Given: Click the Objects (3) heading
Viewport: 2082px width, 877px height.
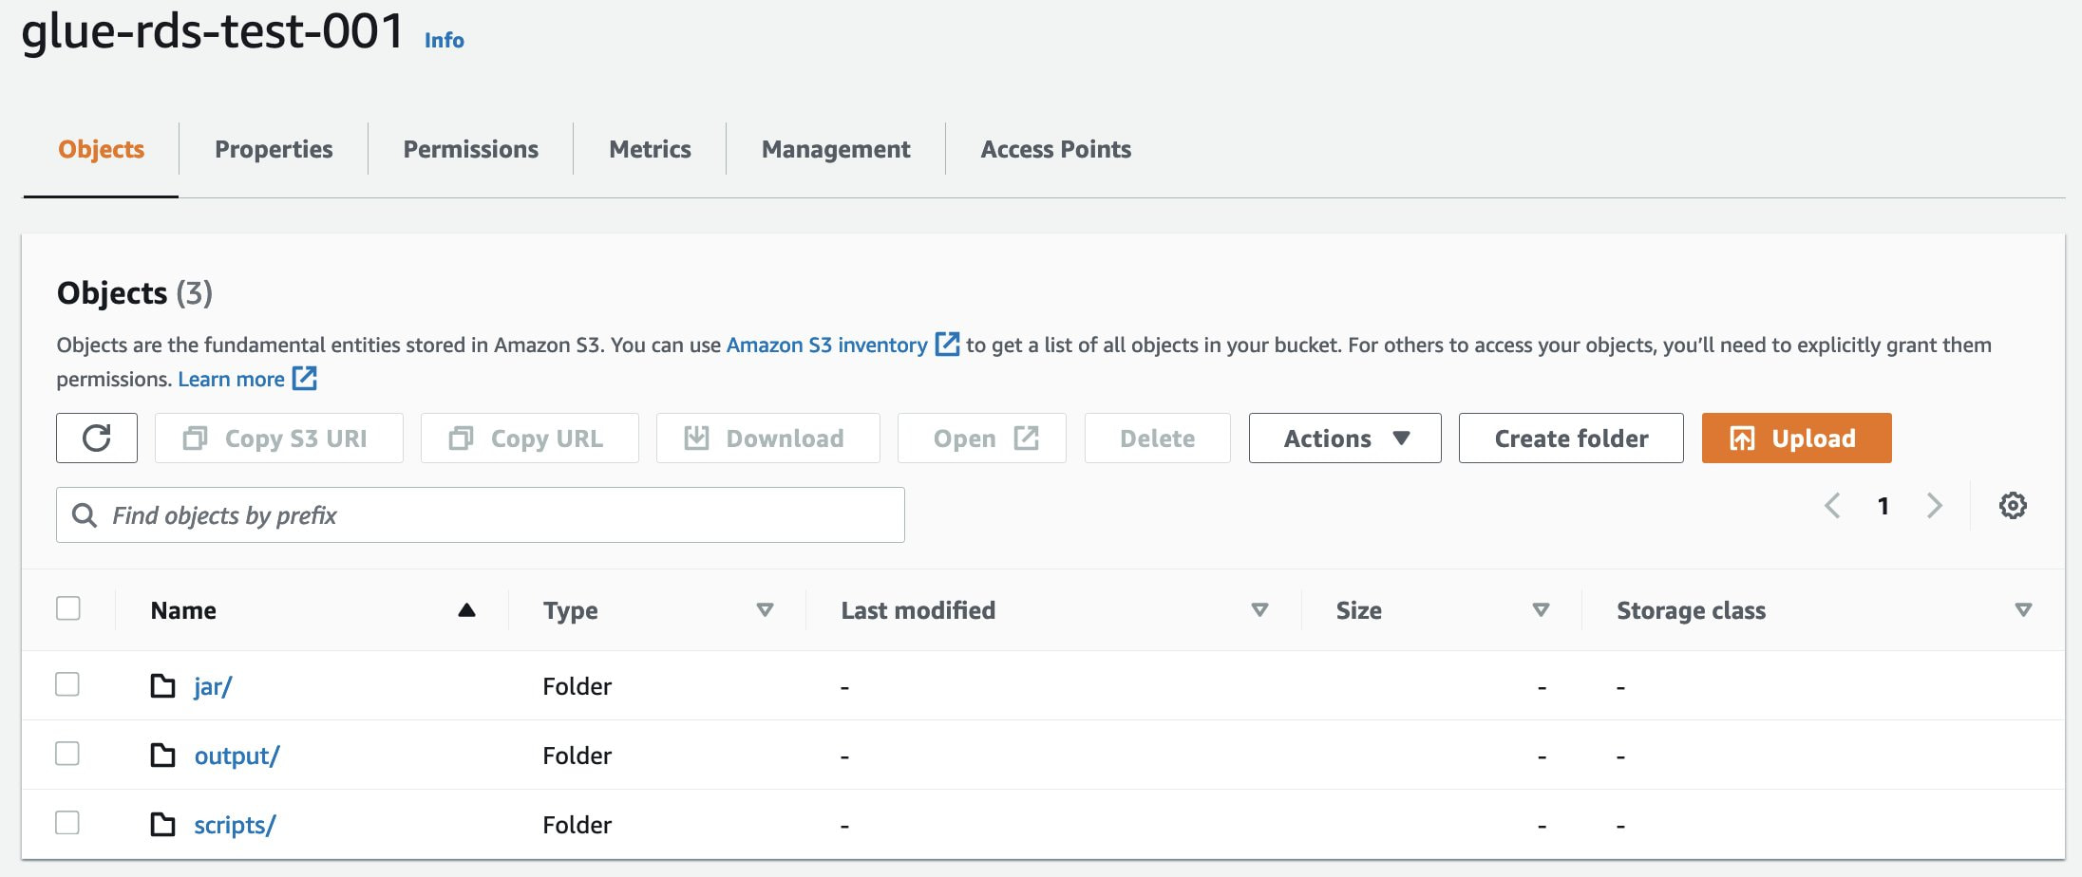Looking at the screenshot, I should point(135,293).
